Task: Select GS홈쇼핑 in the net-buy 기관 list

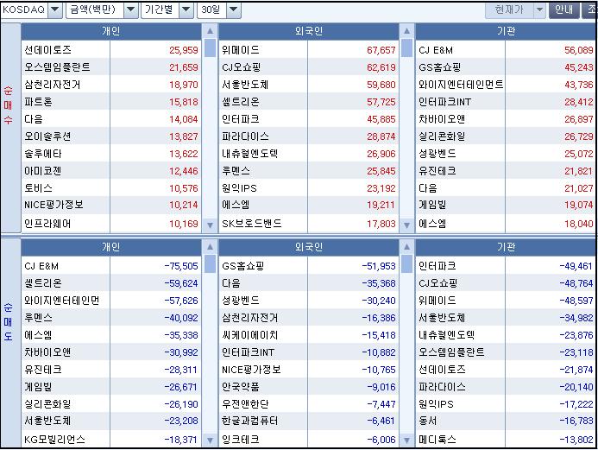Action: tap(440, 67)
